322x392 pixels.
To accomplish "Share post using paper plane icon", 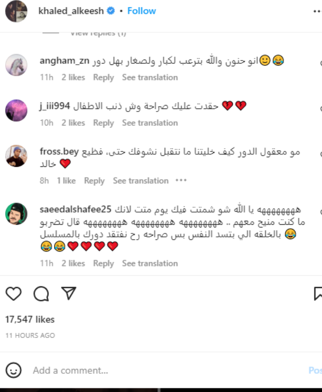I will click(68, 293).
